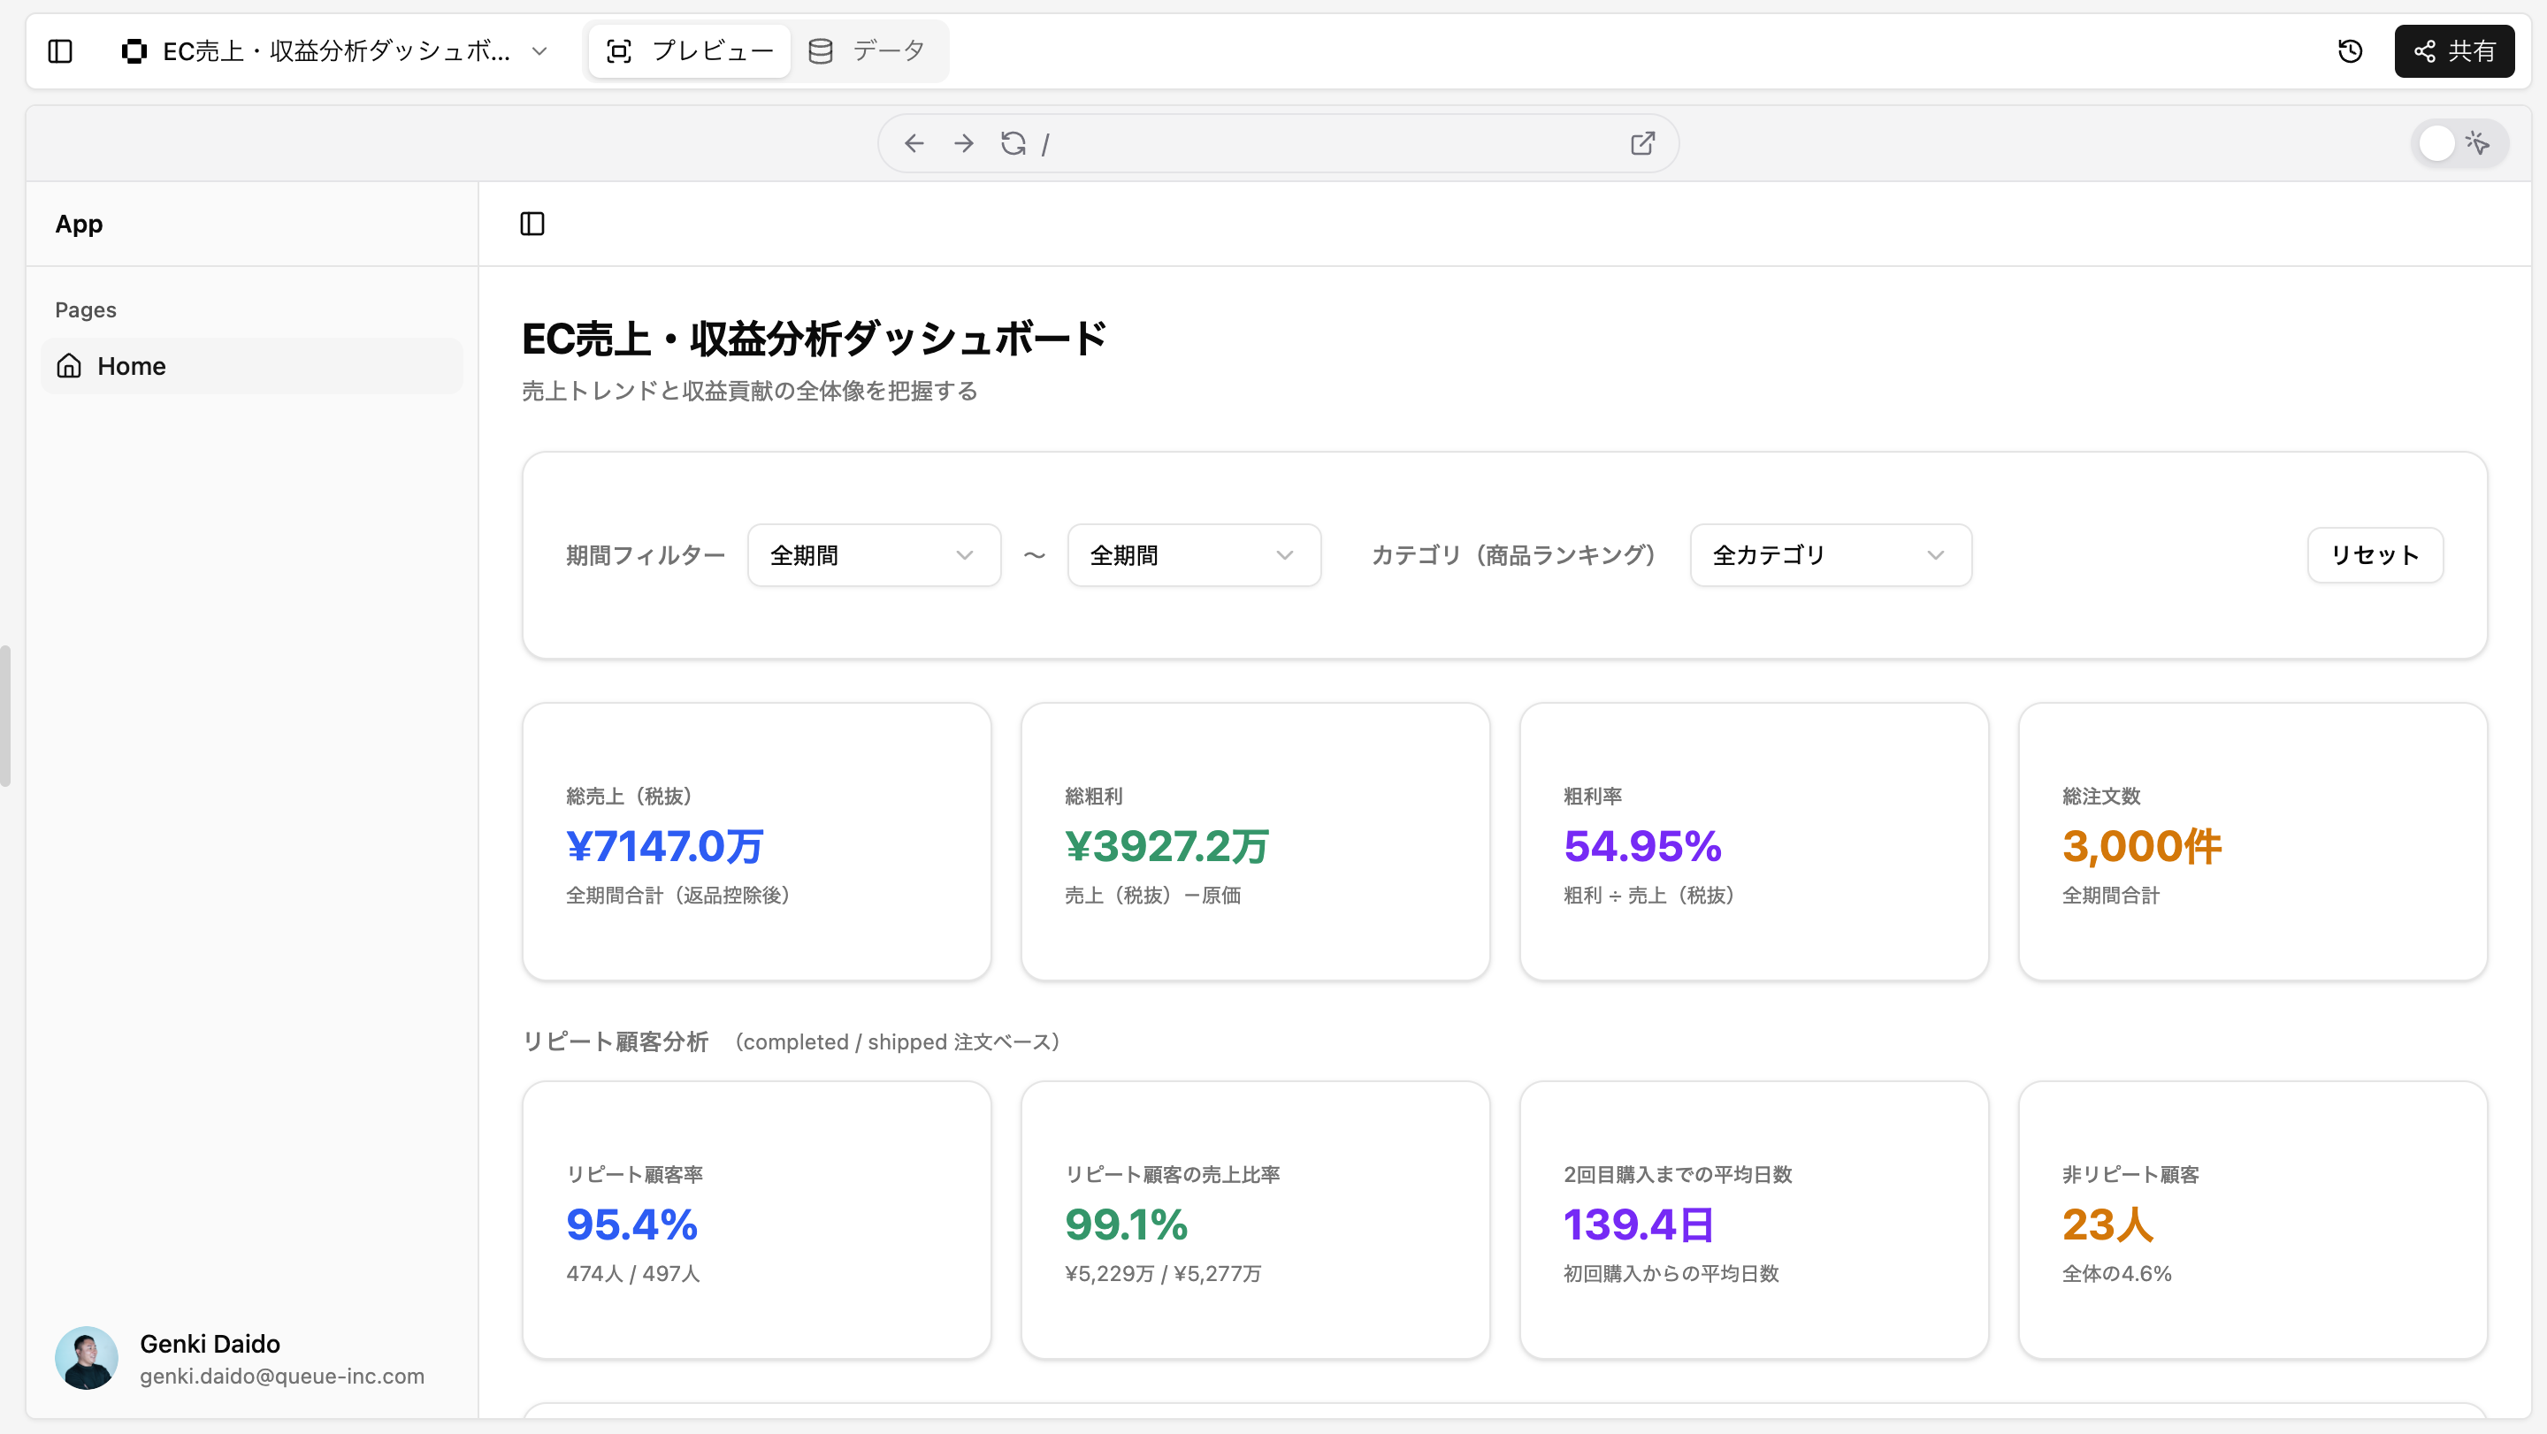Open the project name dropdown chevron
The width and height of the screenshot is (2547, 1434).
point(539,51)
